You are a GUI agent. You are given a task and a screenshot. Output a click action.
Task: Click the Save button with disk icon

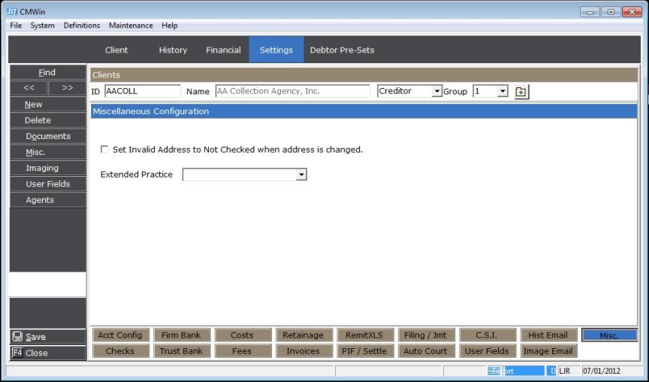click(x=48, y=338)
